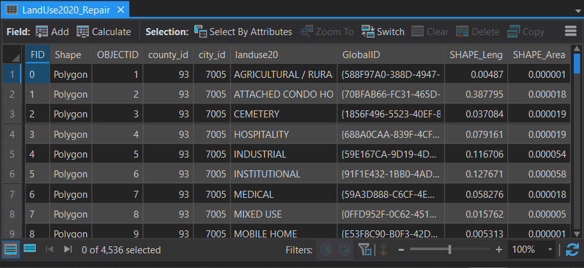Open Calculate Field tool
The height and width of the screenshot is (268, 584).
click(104, 31)
